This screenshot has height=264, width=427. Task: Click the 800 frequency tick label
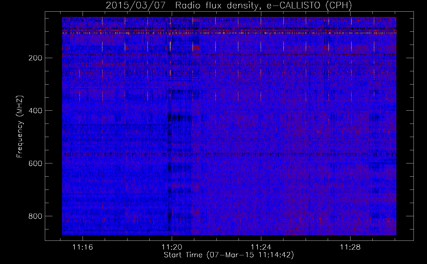(35, 216)
